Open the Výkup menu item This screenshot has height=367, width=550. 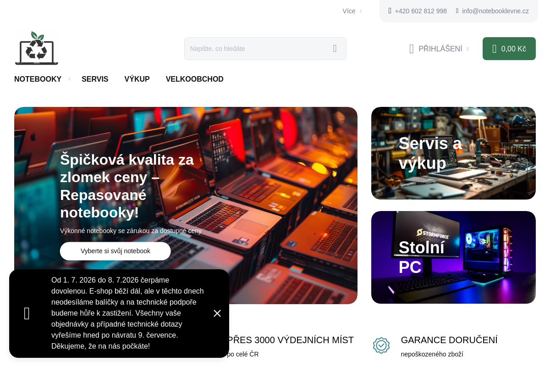pyautogui.click(x=137, y=79)
